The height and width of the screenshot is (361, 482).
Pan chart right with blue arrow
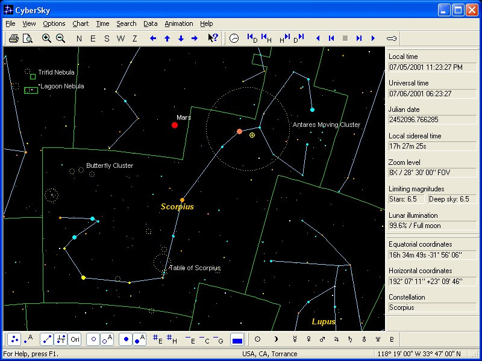(x=195, y=39)
